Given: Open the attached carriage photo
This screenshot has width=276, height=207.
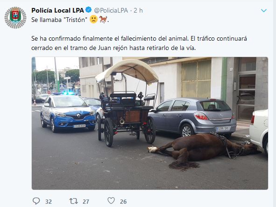Looking at the screenshot, I should (x=150, y=123).
